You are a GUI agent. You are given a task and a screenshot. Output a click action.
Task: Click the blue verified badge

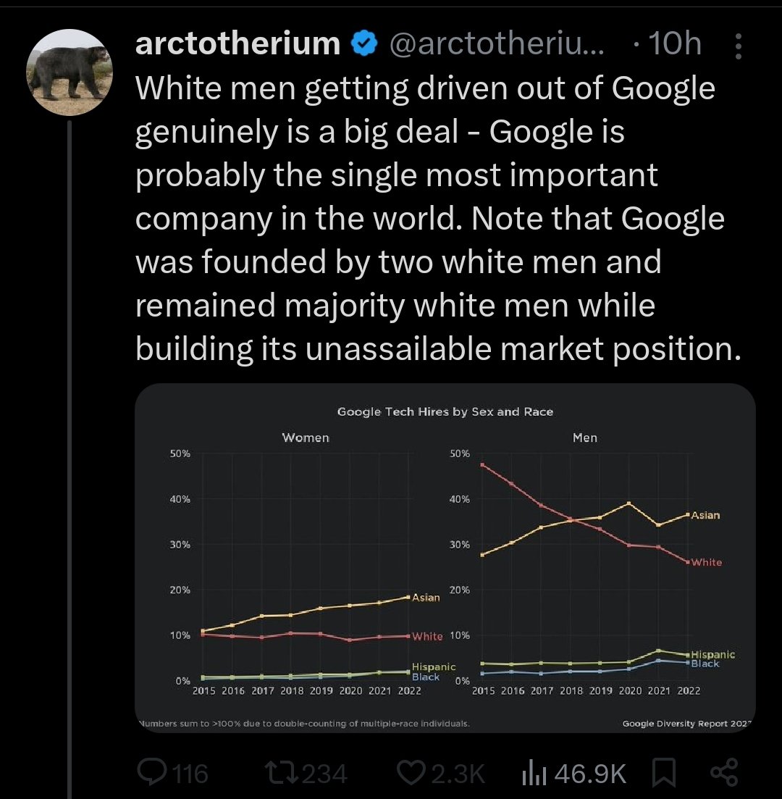[x=363, y=44]
